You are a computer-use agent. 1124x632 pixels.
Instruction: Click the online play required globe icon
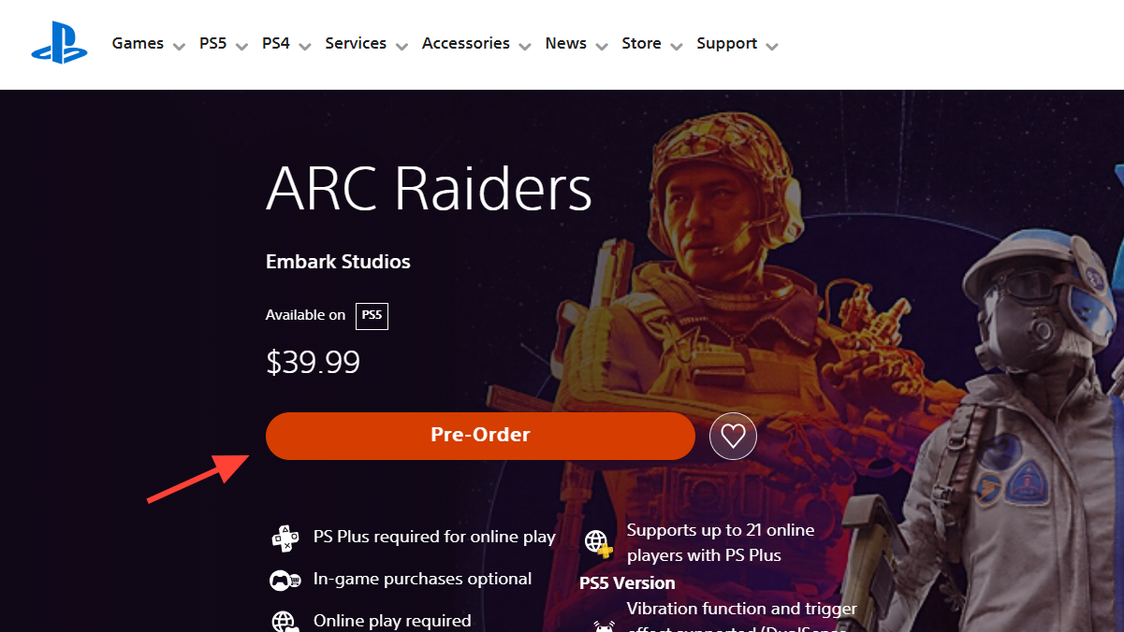tap(285, 621)
